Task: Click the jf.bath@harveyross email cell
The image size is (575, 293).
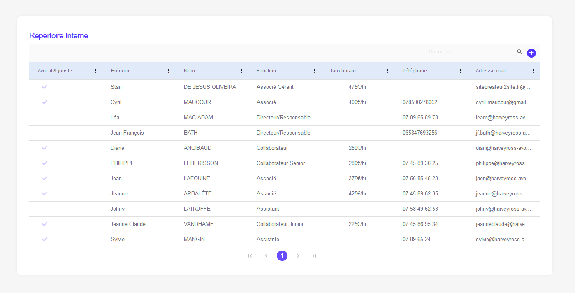Action: click(503, 133)
